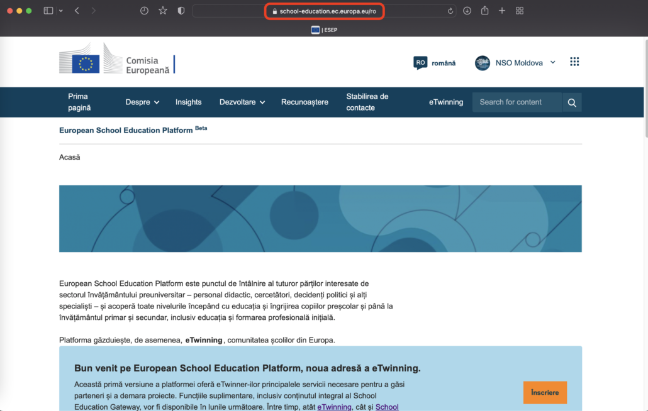Viewport: 648px width, 411px height.
Task: Open the apps grid icon
Action: tap(574, 62)
